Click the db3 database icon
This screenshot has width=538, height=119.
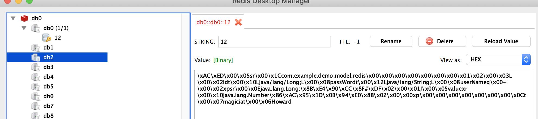pyautogui.click(x=36, y=67)
